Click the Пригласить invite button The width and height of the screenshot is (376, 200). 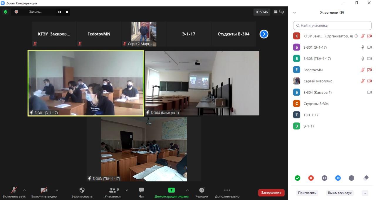307,193
